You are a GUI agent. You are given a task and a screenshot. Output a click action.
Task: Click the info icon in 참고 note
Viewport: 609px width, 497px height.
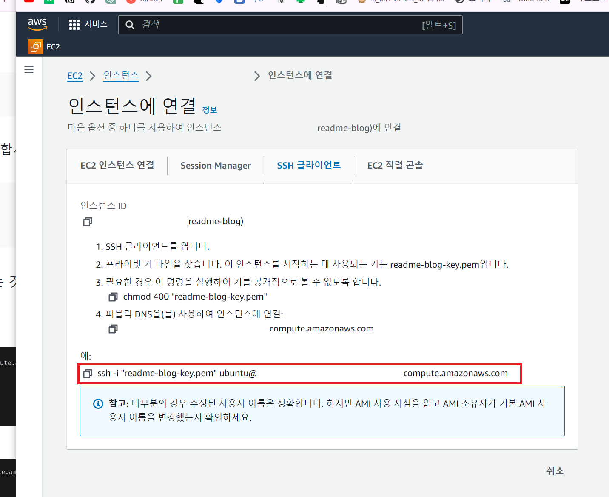click(98, 403)
